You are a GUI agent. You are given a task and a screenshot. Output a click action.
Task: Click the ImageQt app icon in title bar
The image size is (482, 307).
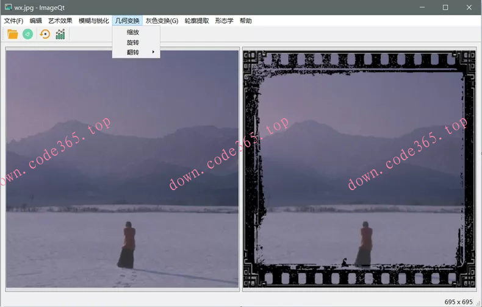[9, 7]
